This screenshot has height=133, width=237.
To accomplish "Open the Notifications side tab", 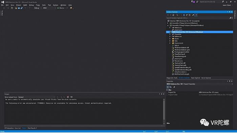I will pos(235,15).
